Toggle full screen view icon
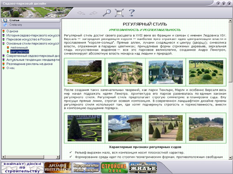The image size is (233, 174). pyautogui.click(x=119, y=13)
